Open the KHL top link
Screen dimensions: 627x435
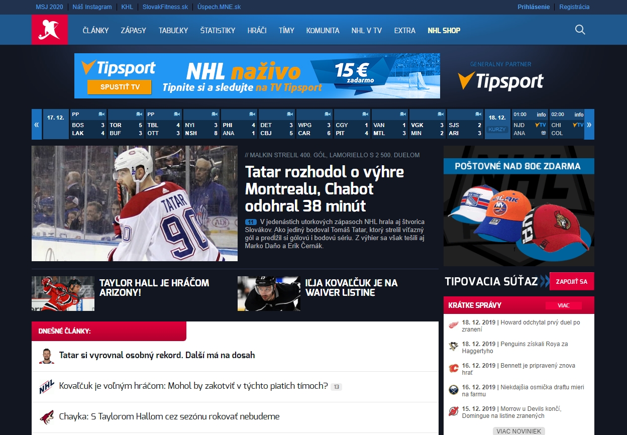(x=127, y=7)
